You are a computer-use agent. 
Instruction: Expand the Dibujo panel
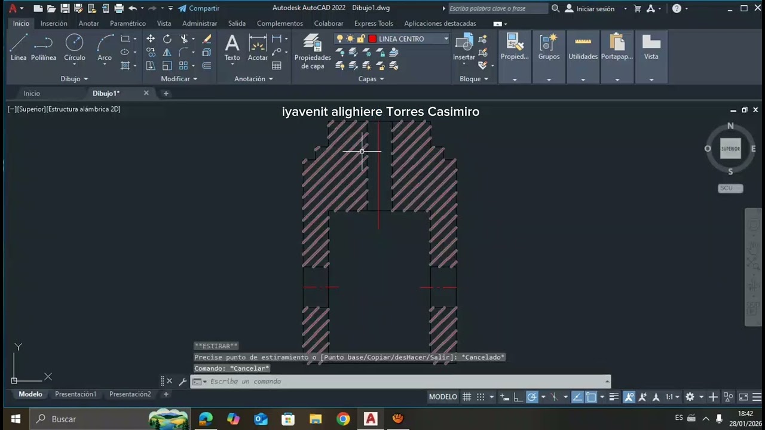click(x=74, y=79)
